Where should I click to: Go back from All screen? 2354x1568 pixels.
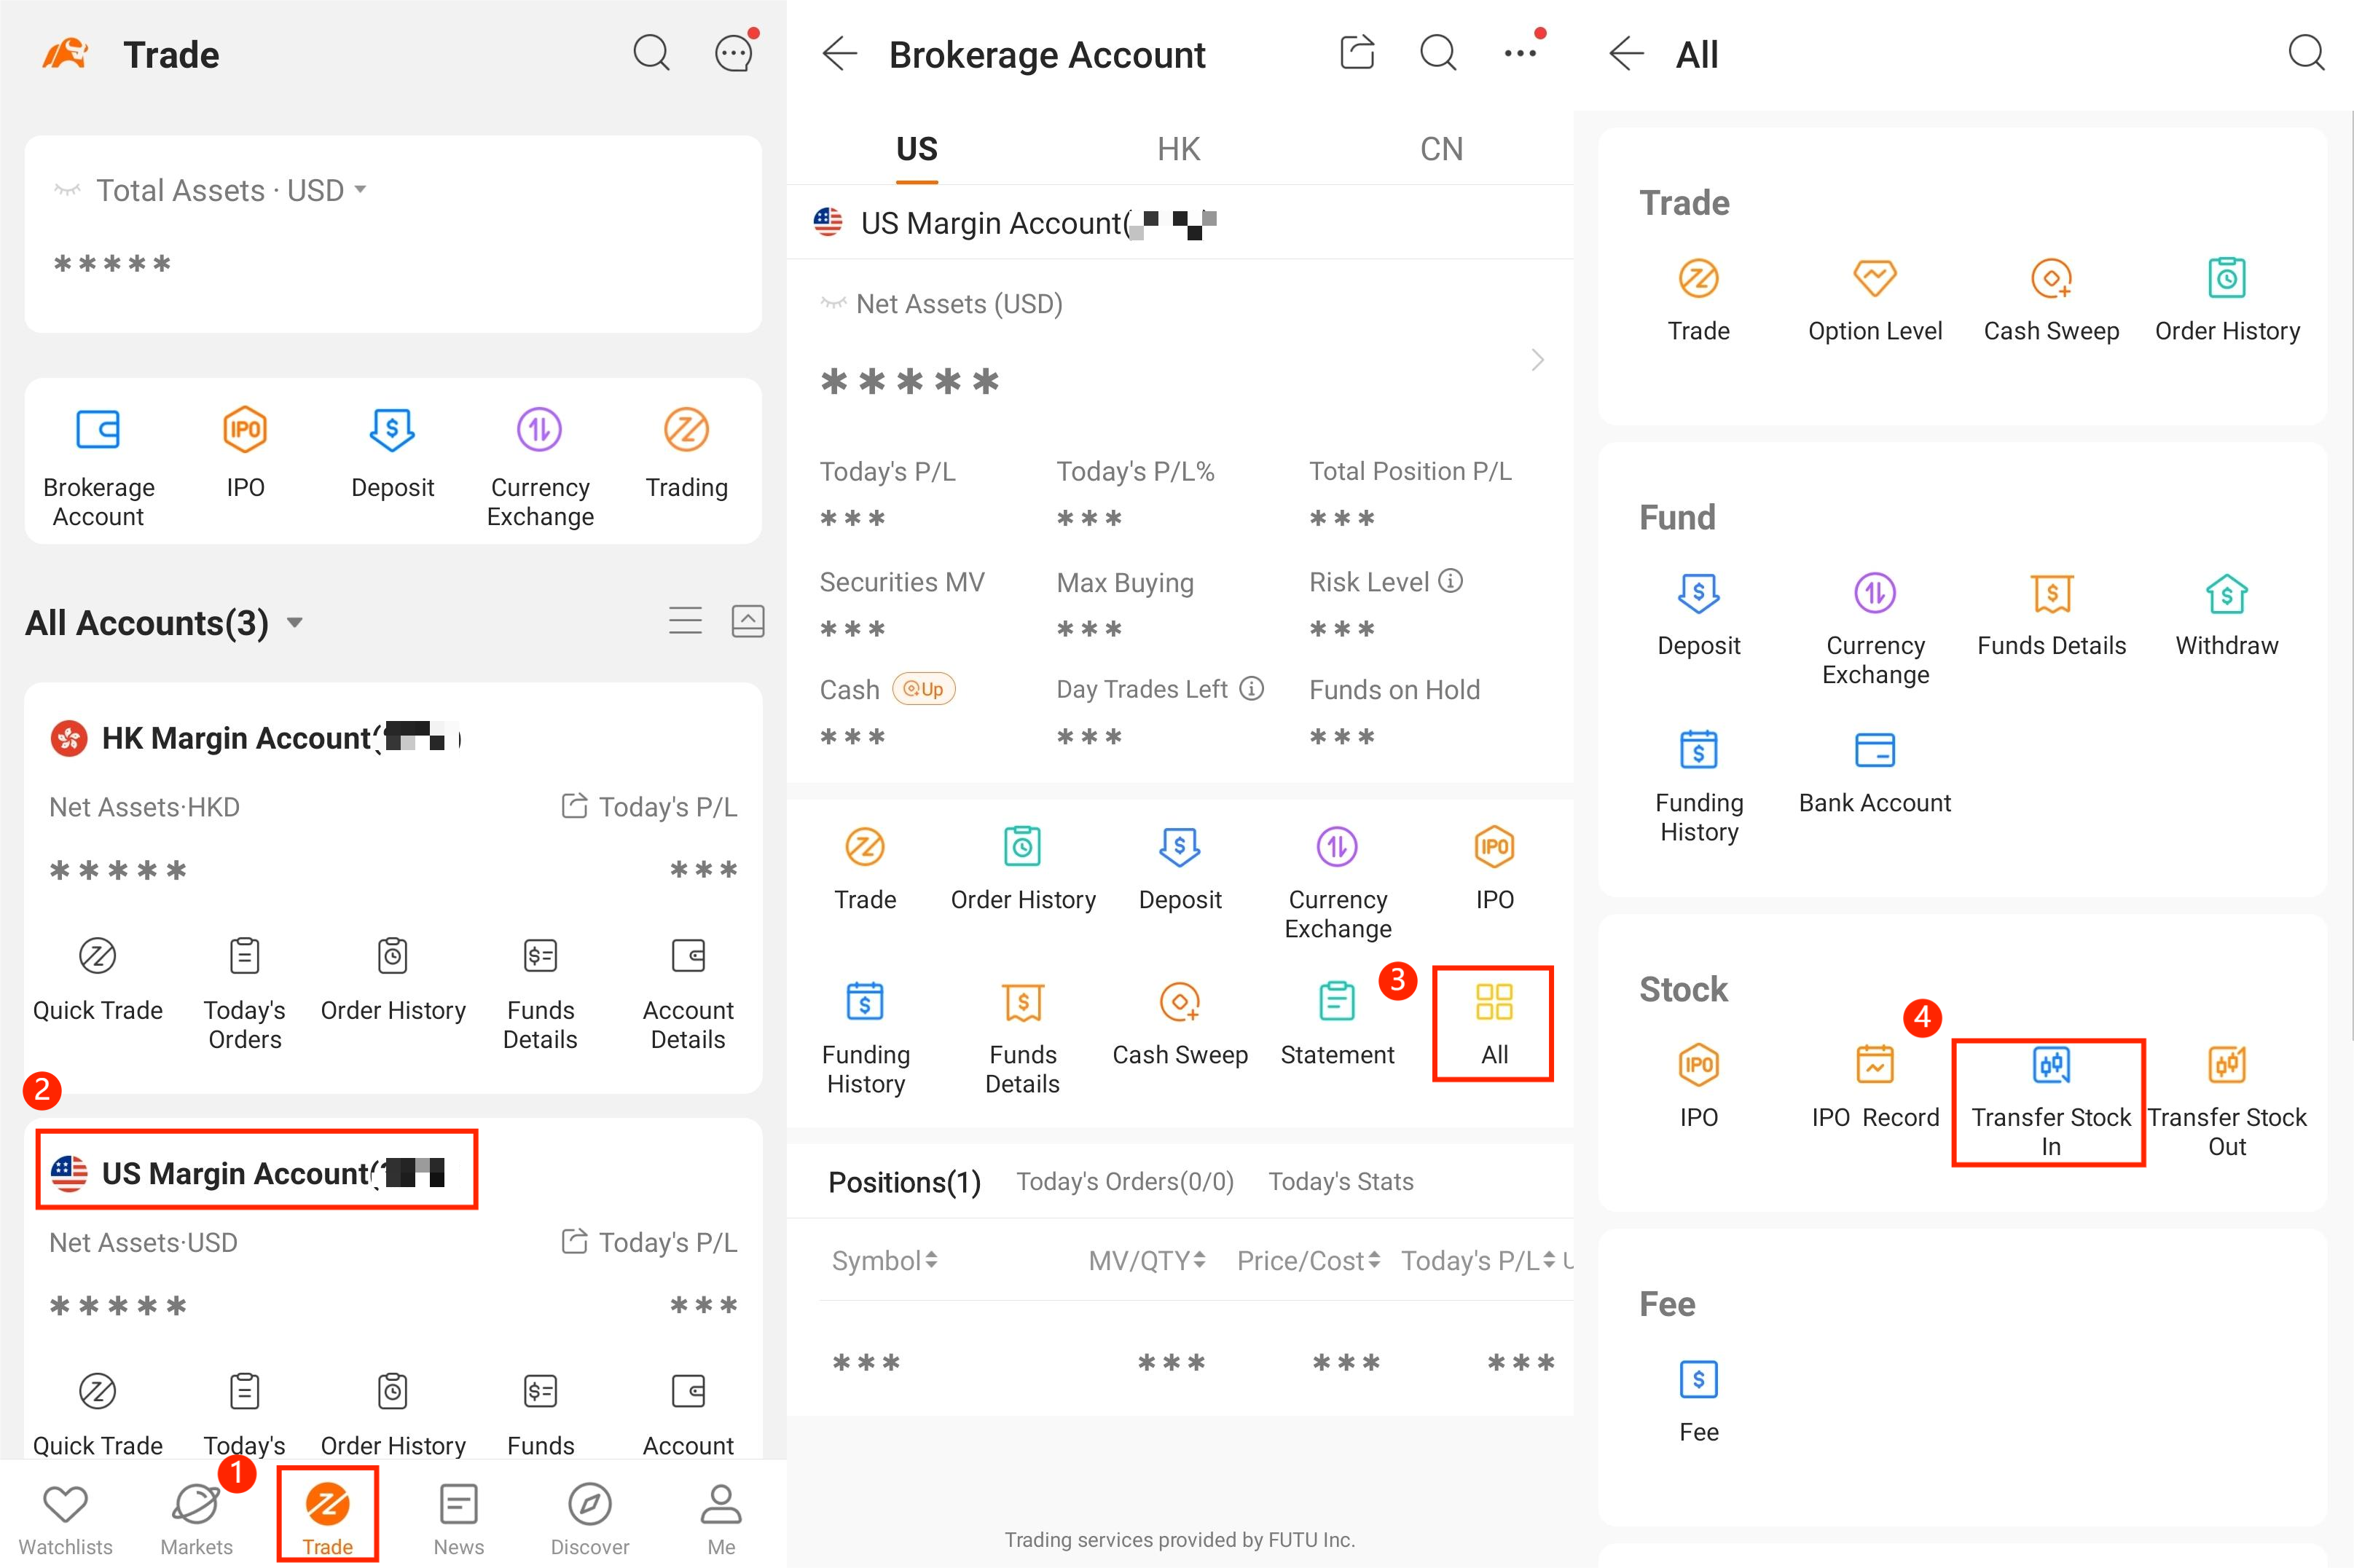pos(1627,53)
